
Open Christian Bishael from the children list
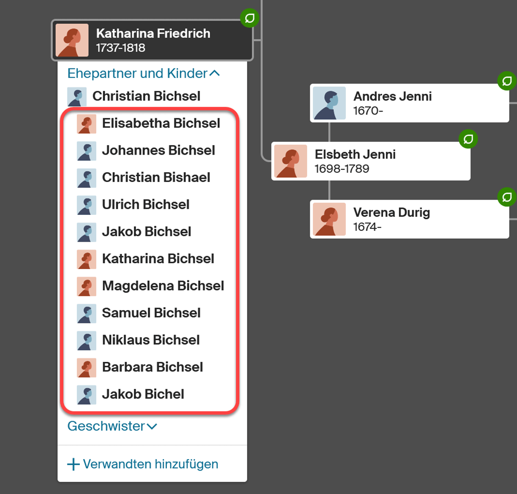[156, 178]
